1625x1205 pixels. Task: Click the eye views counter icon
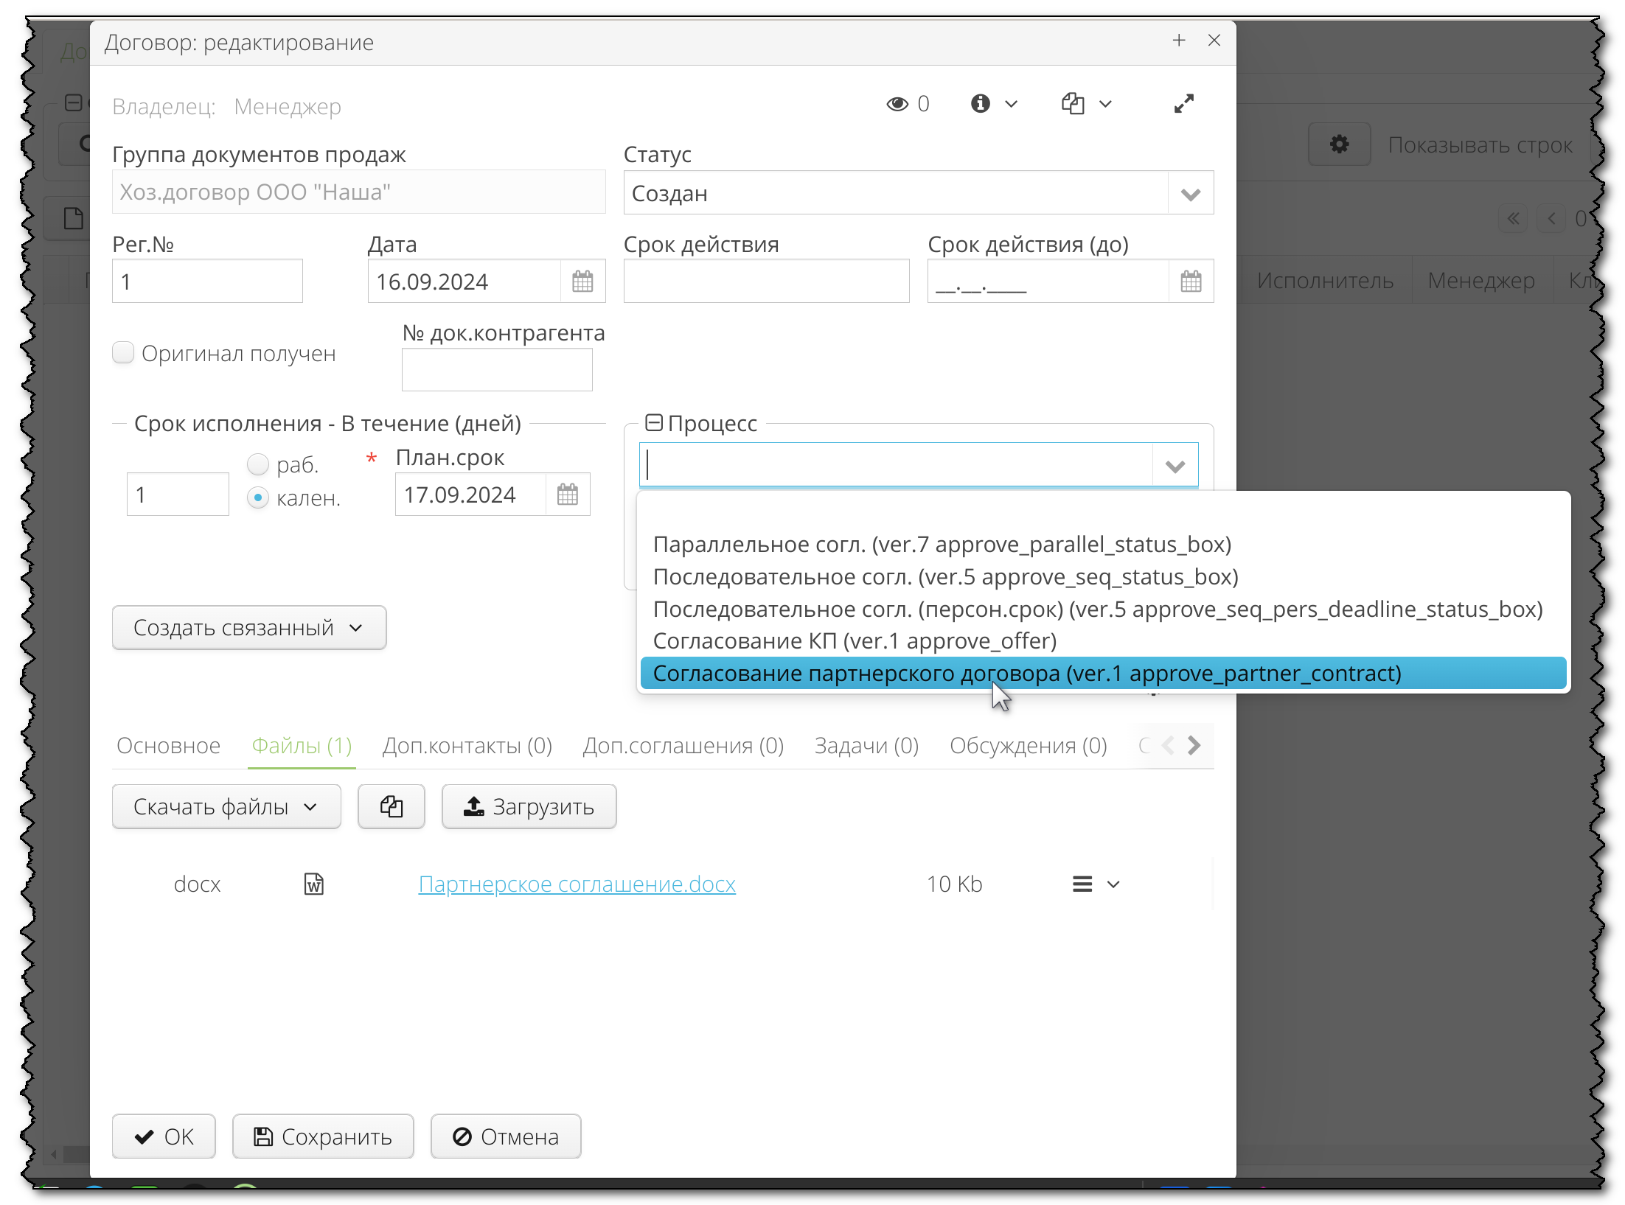tap(897, 104)
